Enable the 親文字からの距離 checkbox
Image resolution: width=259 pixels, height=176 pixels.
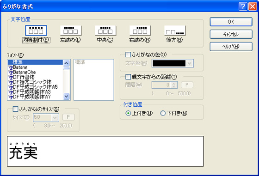coord(128,77)
